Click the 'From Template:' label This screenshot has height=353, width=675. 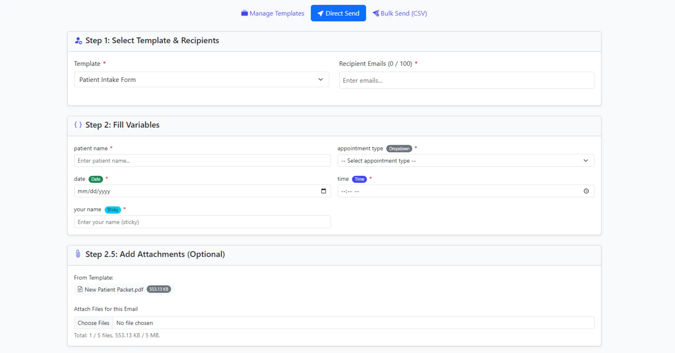(x=94, y=278)
